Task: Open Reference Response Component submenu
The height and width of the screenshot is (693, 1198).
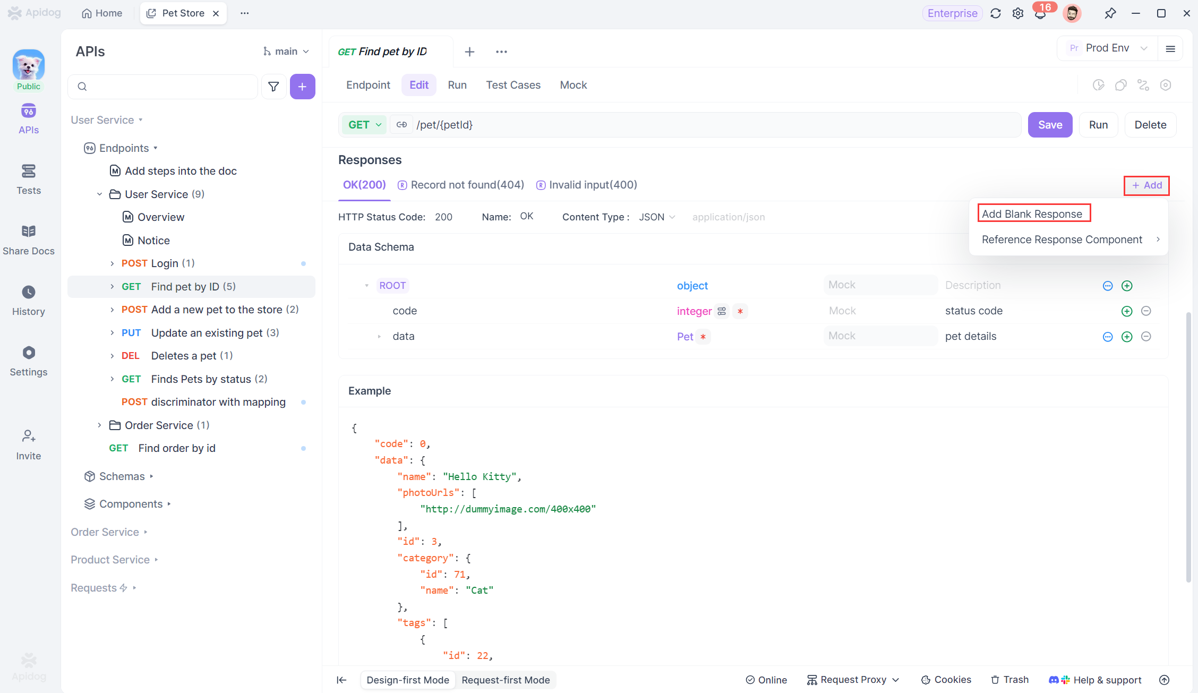Action: [x=1068, y=239]
